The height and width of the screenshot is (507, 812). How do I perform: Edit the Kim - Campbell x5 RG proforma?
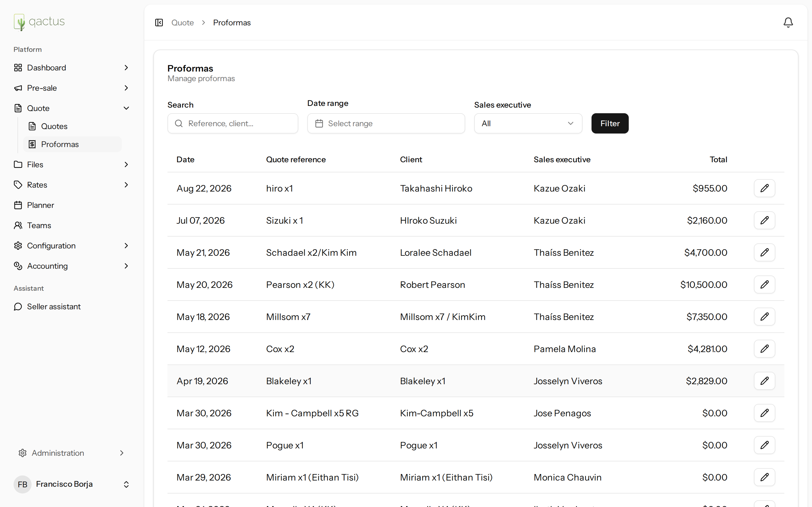[764, 413]
